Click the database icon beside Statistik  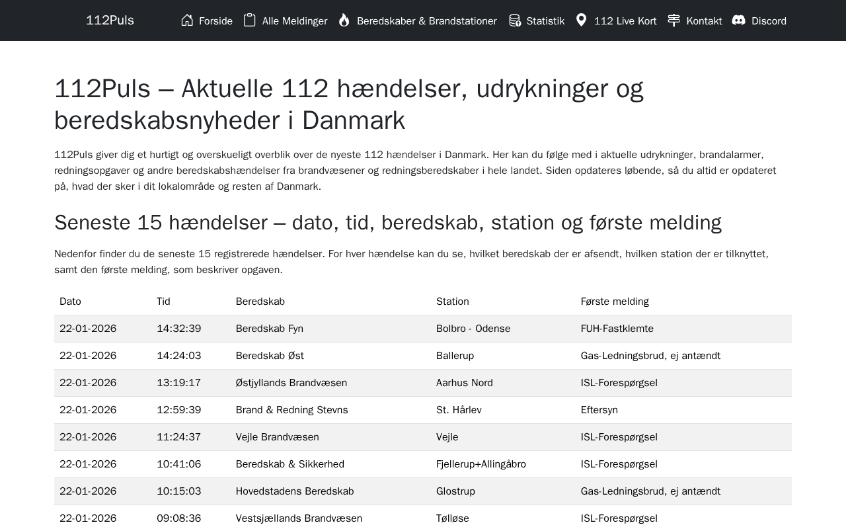pos(515,20)
